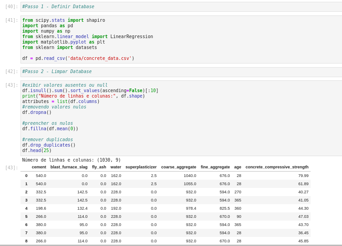342x246 pixels.
Task: Click the 'coarse_aggregate' column header
Action: (179, 167)
